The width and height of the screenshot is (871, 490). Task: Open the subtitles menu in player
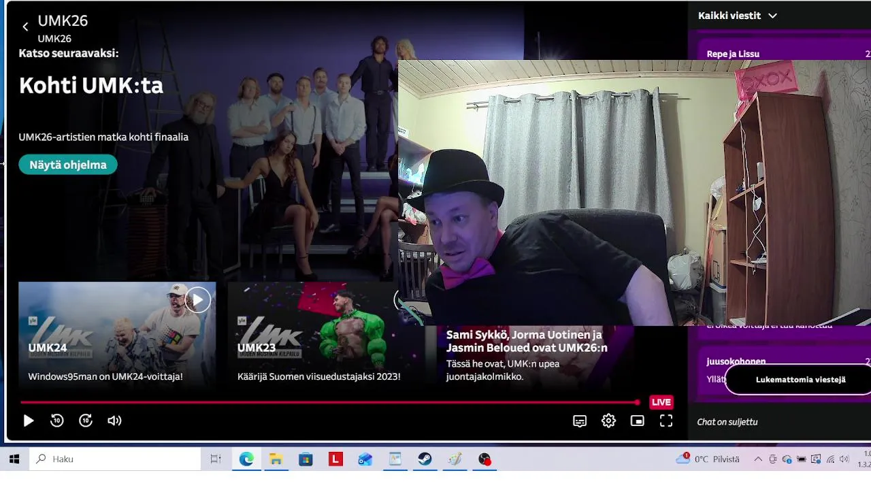pyautogui.click(x=580, y=421)
